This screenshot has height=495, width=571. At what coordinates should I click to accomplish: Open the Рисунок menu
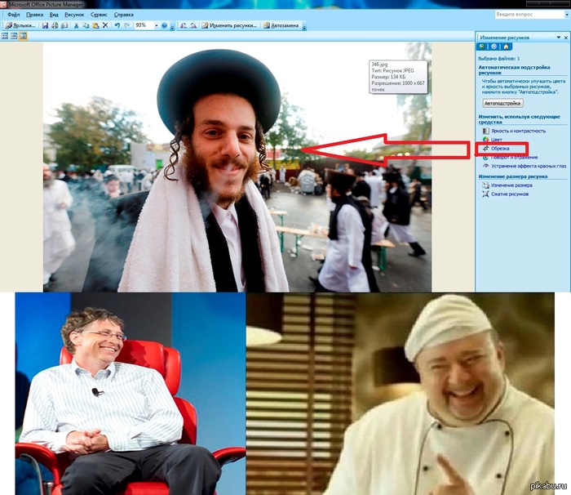click(74, 15)
